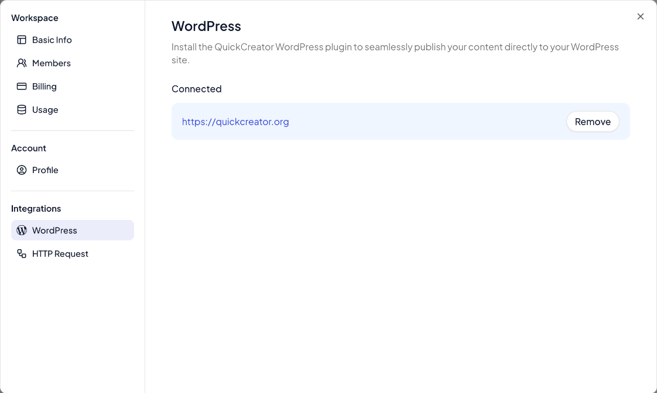Click the Basic Info layout icon

click(21, 40)
